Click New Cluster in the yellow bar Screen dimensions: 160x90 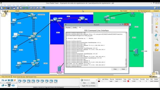click(123, 11)
